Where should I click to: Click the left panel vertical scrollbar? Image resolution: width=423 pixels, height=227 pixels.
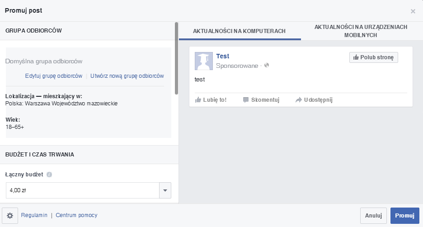176,58
